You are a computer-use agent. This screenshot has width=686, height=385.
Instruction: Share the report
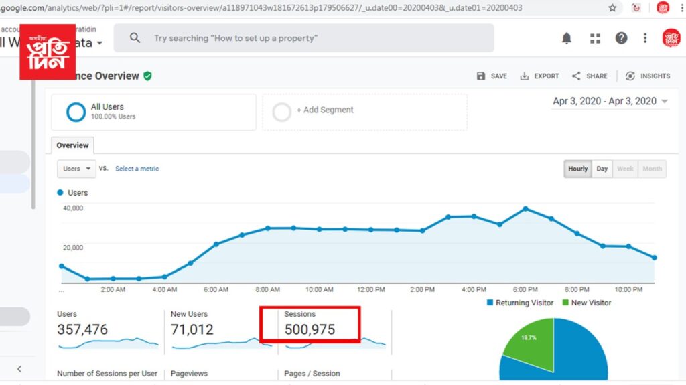point(590,76)
